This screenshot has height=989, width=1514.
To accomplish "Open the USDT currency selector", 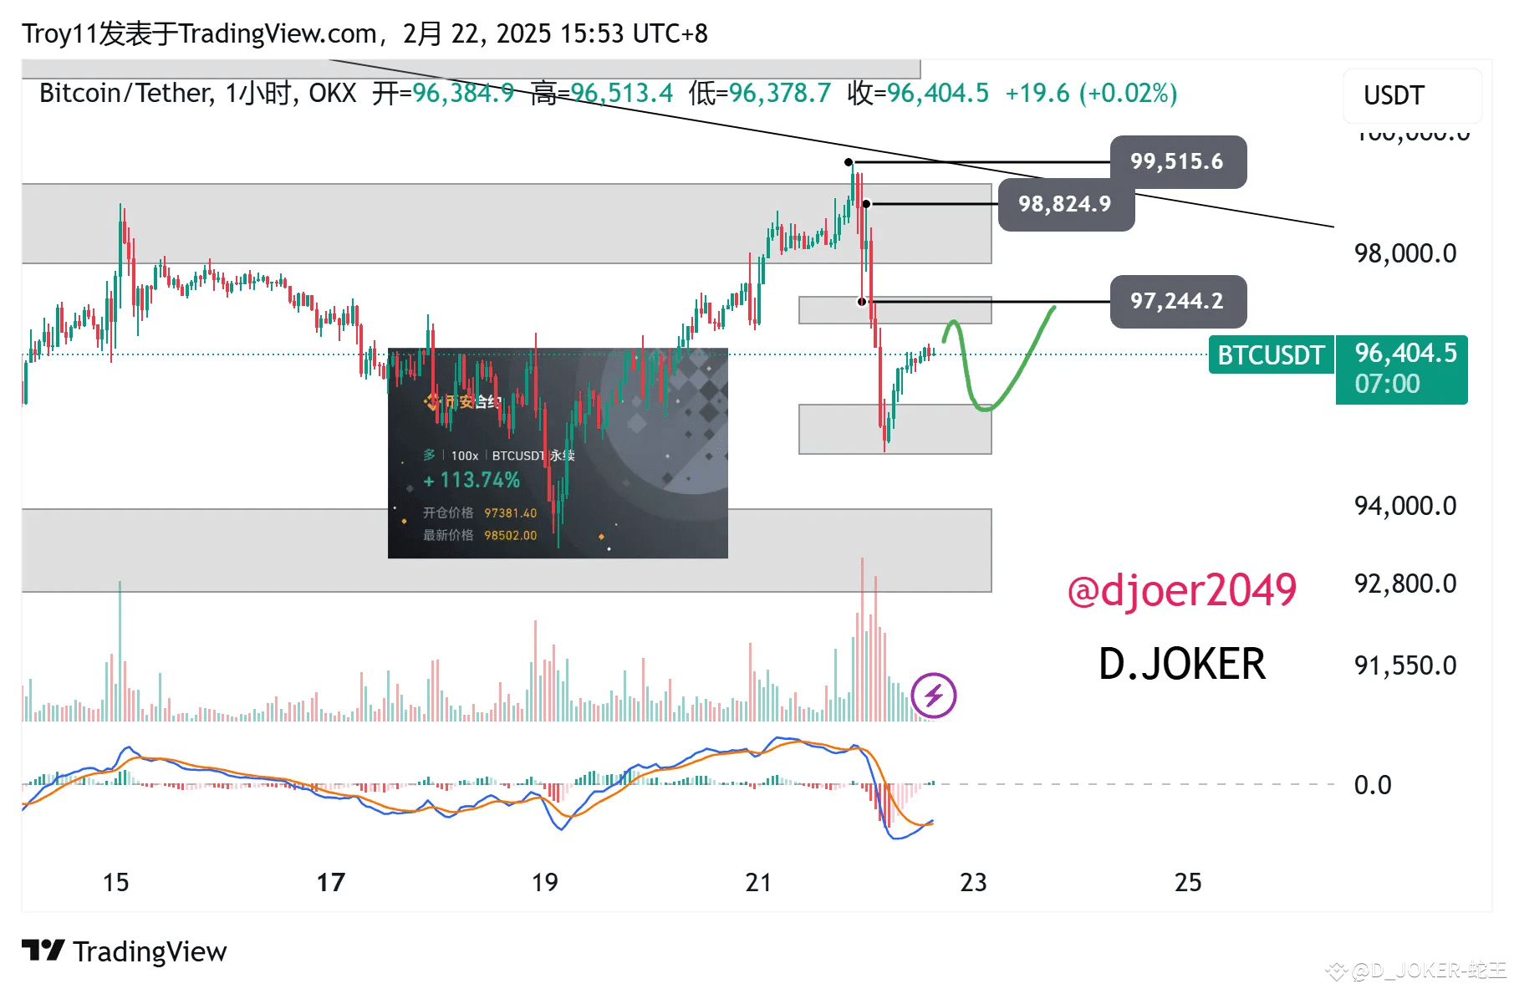I will (x=1412, y=95).
